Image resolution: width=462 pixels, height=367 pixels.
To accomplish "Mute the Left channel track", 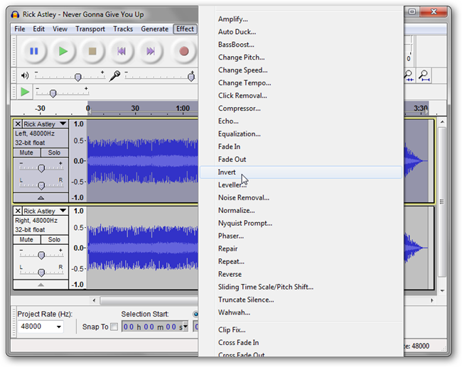I will pyautogui.click(x=26, y=153).
